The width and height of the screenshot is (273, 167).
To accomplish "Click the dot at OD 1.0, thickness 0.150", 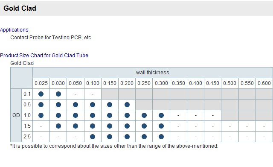I will (110, 115).
